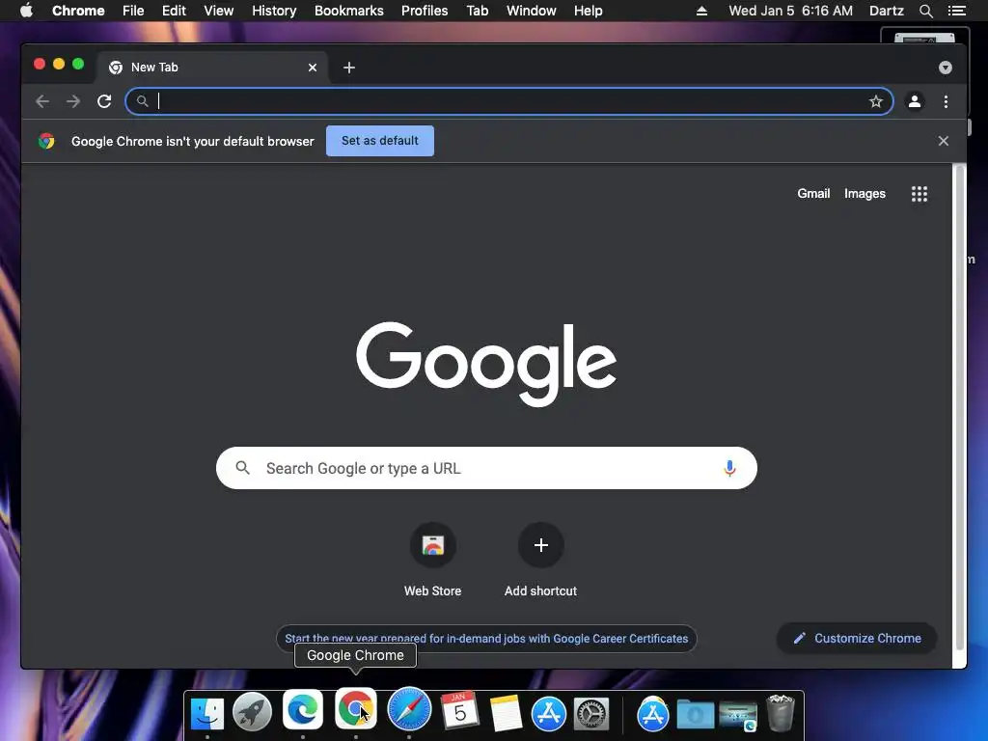988x741 pixels.
Task: Click the vertical scrollbar of the page
Action: pos(960,406)
